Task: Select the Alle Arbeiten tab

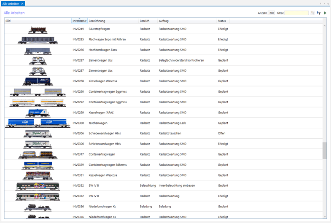Action: tap(11, 3)
